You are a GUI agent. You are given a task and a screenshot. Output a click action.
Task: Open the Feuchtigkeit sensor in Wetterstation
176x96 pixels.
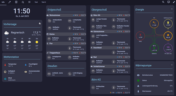click(33, 65)
